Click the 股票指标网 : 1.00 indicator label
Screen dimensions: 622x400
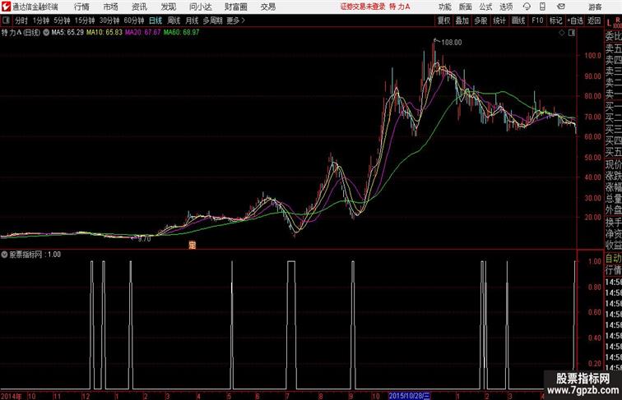(35, 255)
